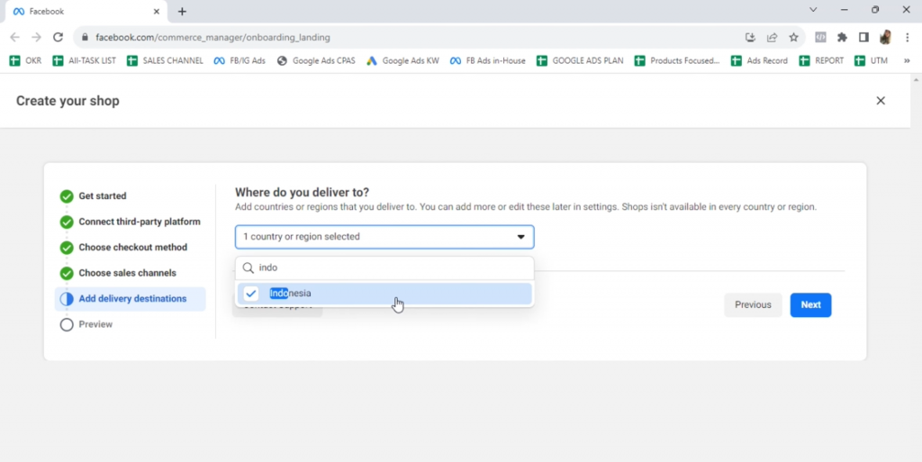Click the browser reload icon
This screenshot has height=462, width=922.
59,37
